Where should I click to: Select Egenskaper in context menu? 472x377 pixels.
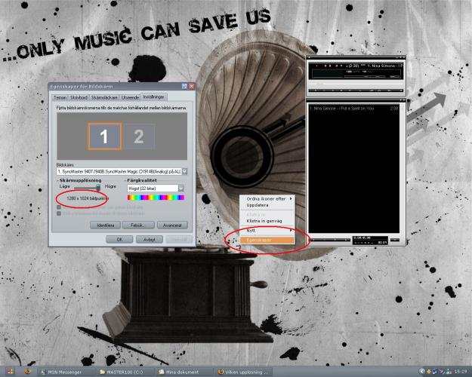pos(267,240)
